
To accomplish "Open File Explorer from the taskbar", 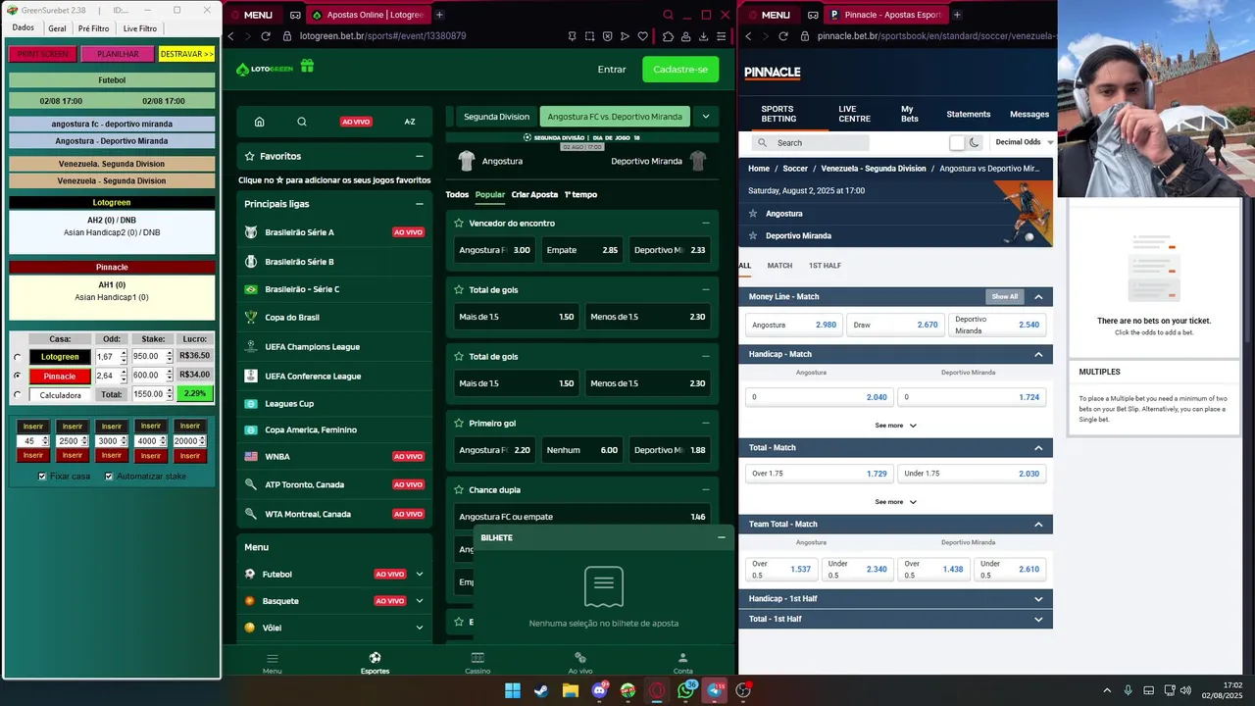I will [570, 690].
